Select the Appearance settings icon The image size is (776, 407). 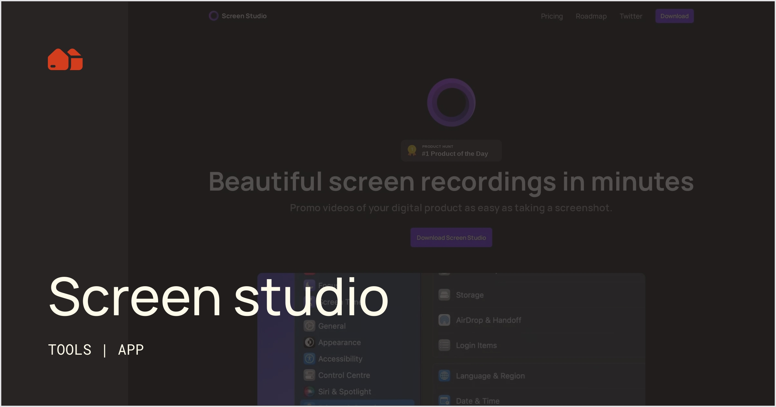click(309, 342)
